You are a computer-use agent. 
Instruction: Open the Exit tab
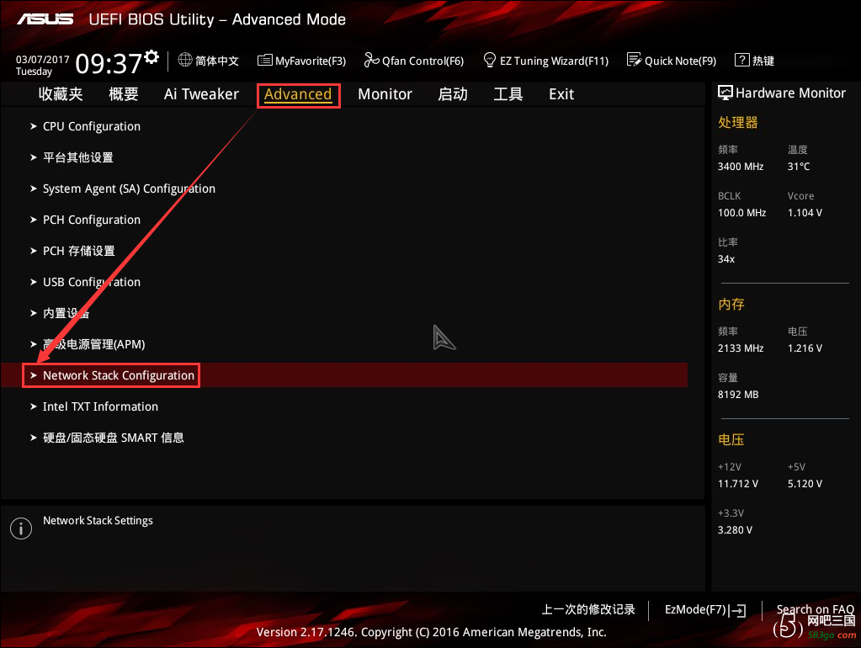coord(561,94)
